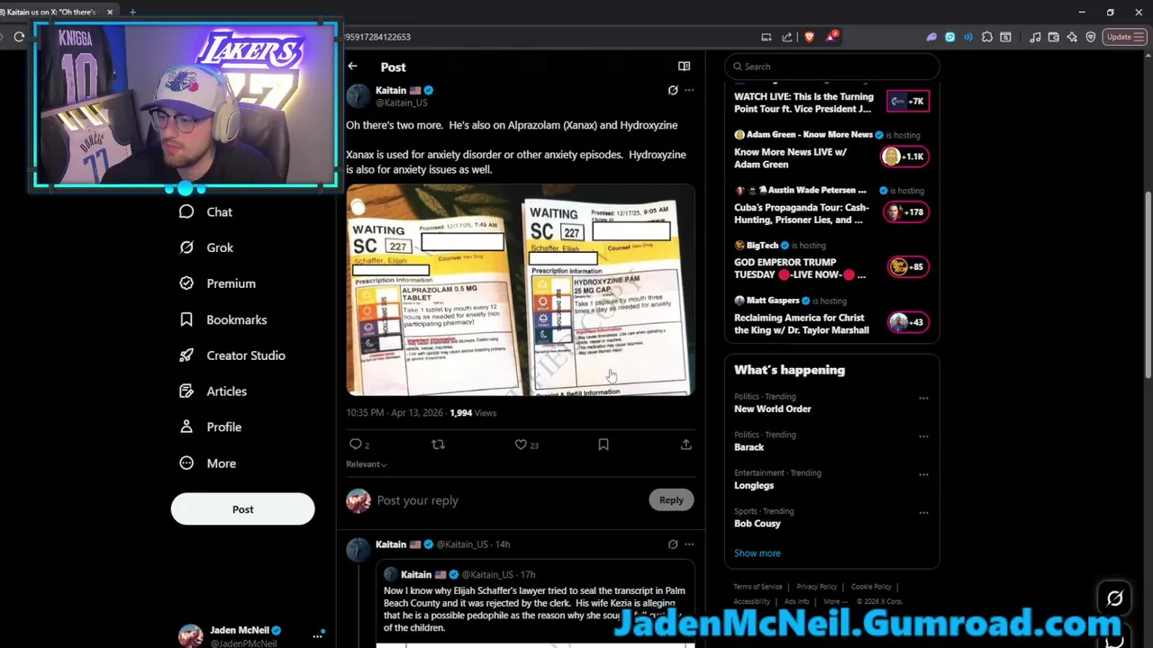The width and height of the screenshot is (1153, 648).
Task: Repost the Kaitain post
Action: click(438, 445)
